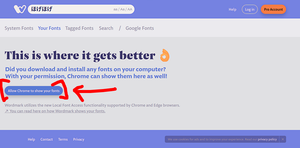Screen dimensions: 300x148
Task: Click text about Local Font Access functionality
Action: click(92, 105)
